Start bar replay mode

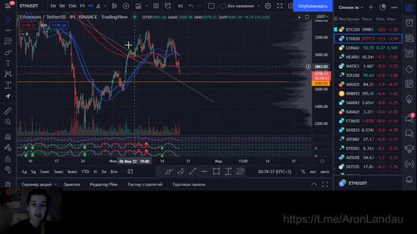pyautogui.click(x=180, y=6)
